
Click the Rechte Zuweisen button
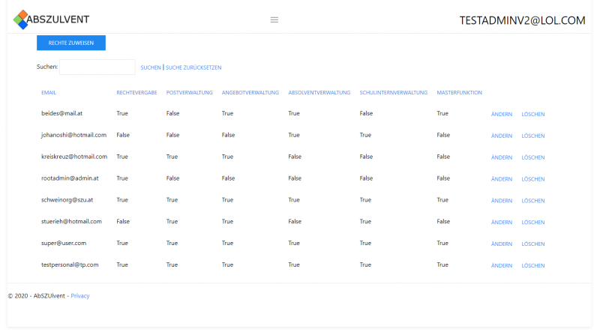pos(71,43)
